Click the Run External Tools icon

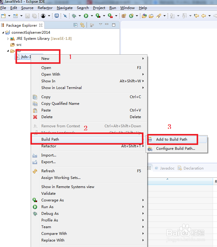pyautogui.click(x=110, y=16)
